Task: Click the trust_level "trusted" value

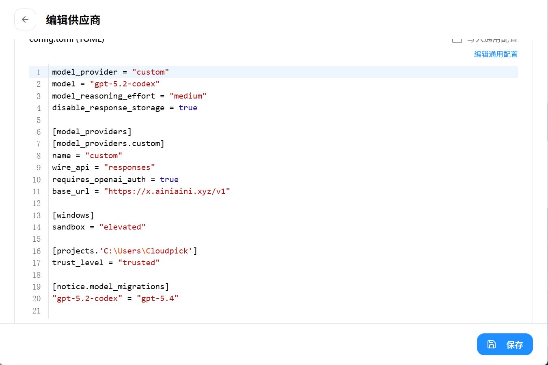Action: click(x=139, y=263)
